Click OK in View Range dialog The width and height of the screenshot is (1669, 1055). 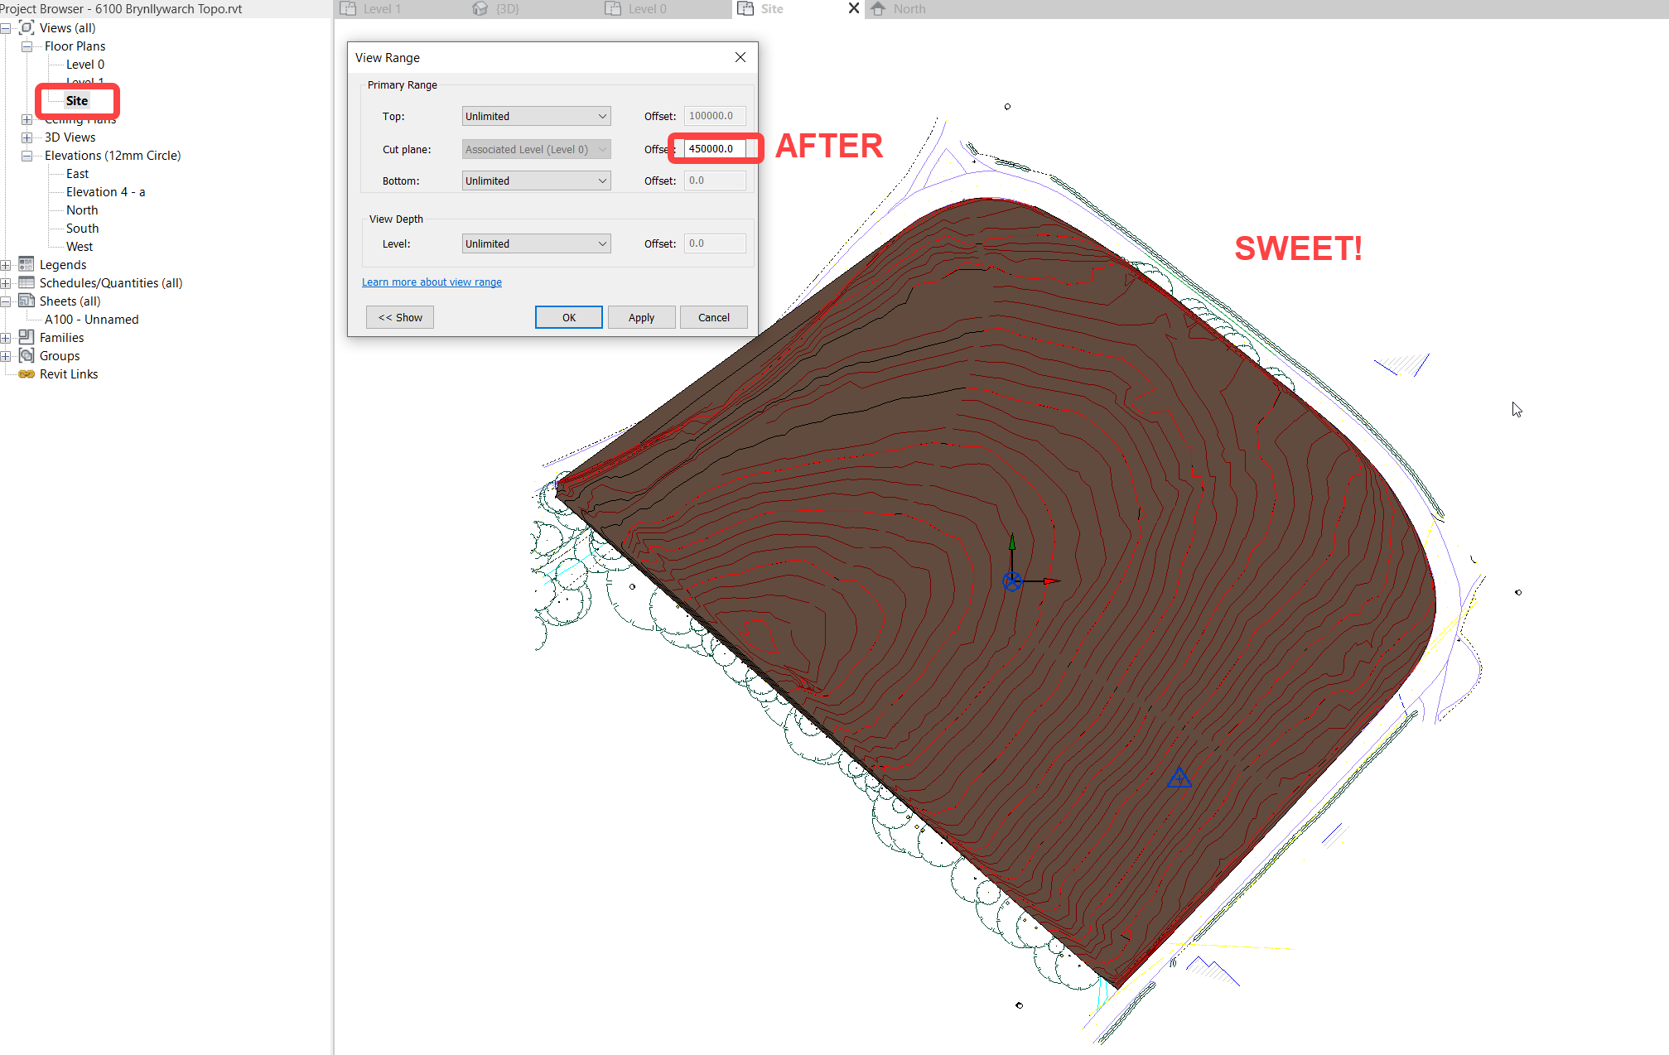pyautogui.click(x=569, y=317)
